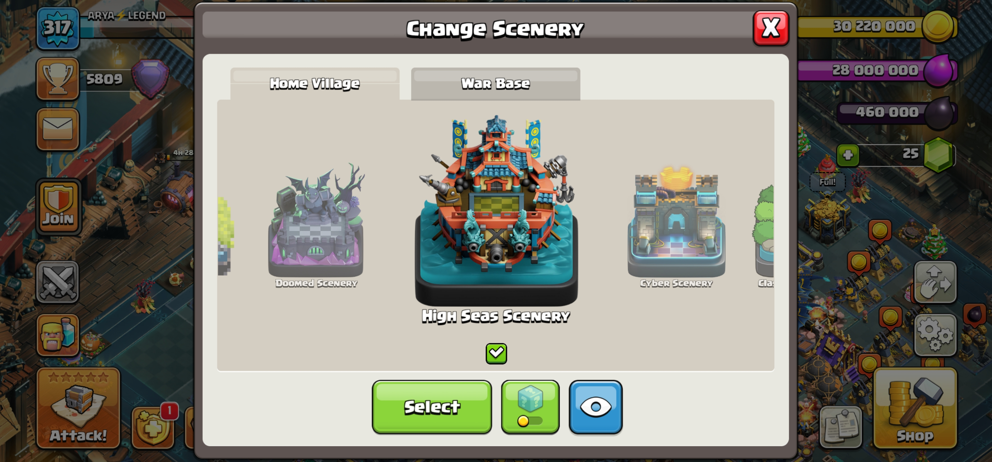Tap the Attack! button
This screenshot has height=462, width=992.
tap(78, 408)
